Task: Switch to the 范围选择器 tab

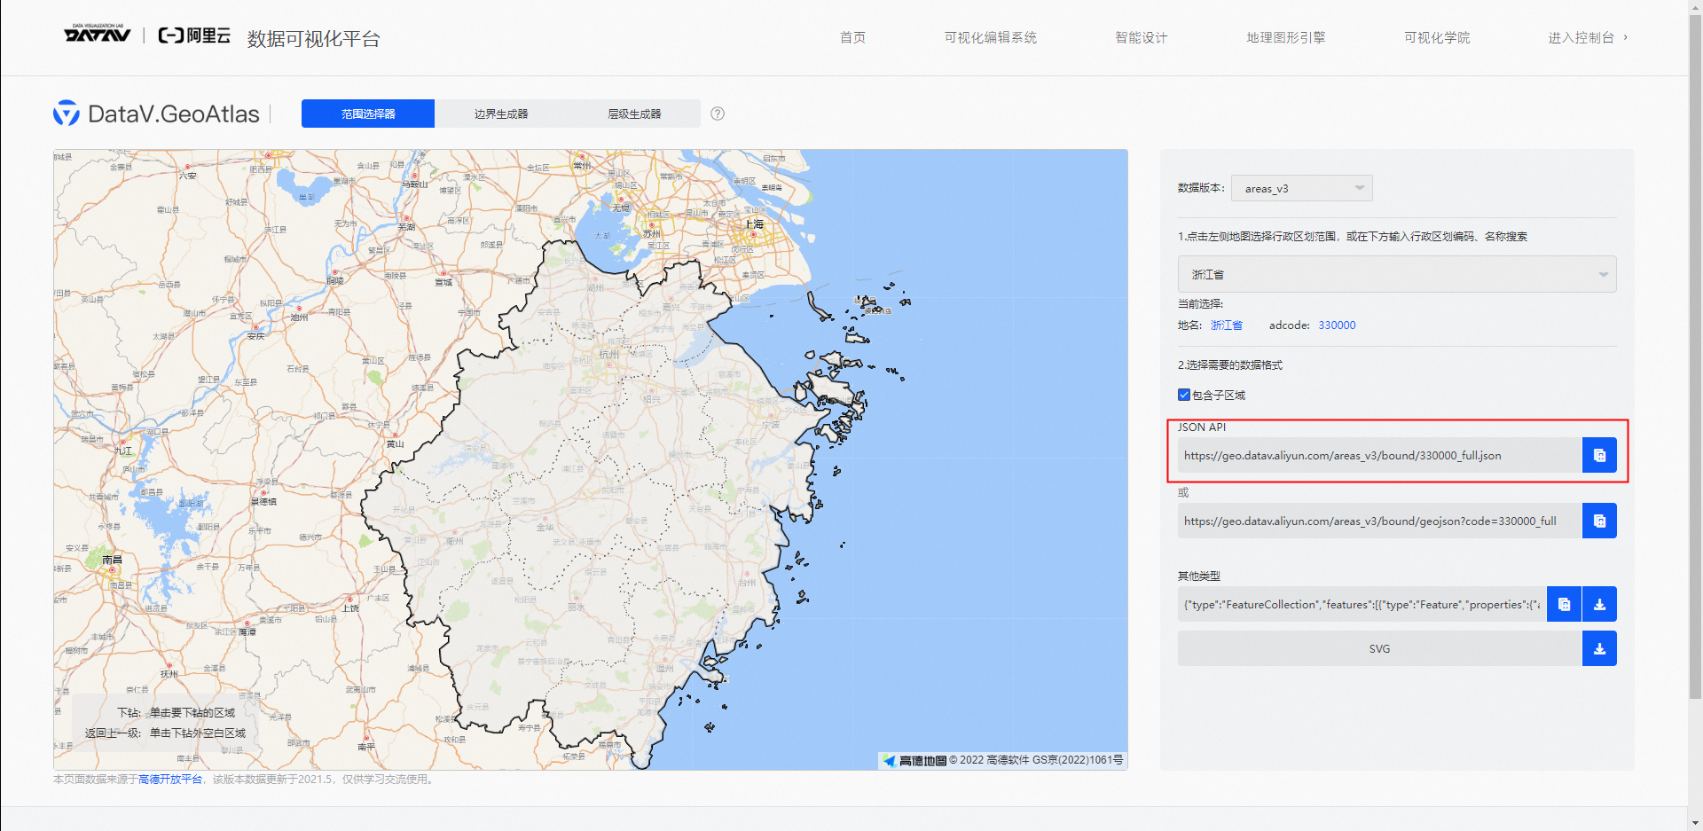Action: (x=368, y=114)
